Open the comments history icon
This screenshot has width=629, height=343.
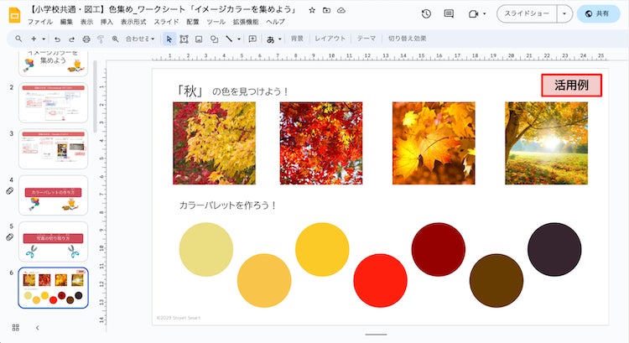pyautogui.click(x=449, y=13)
